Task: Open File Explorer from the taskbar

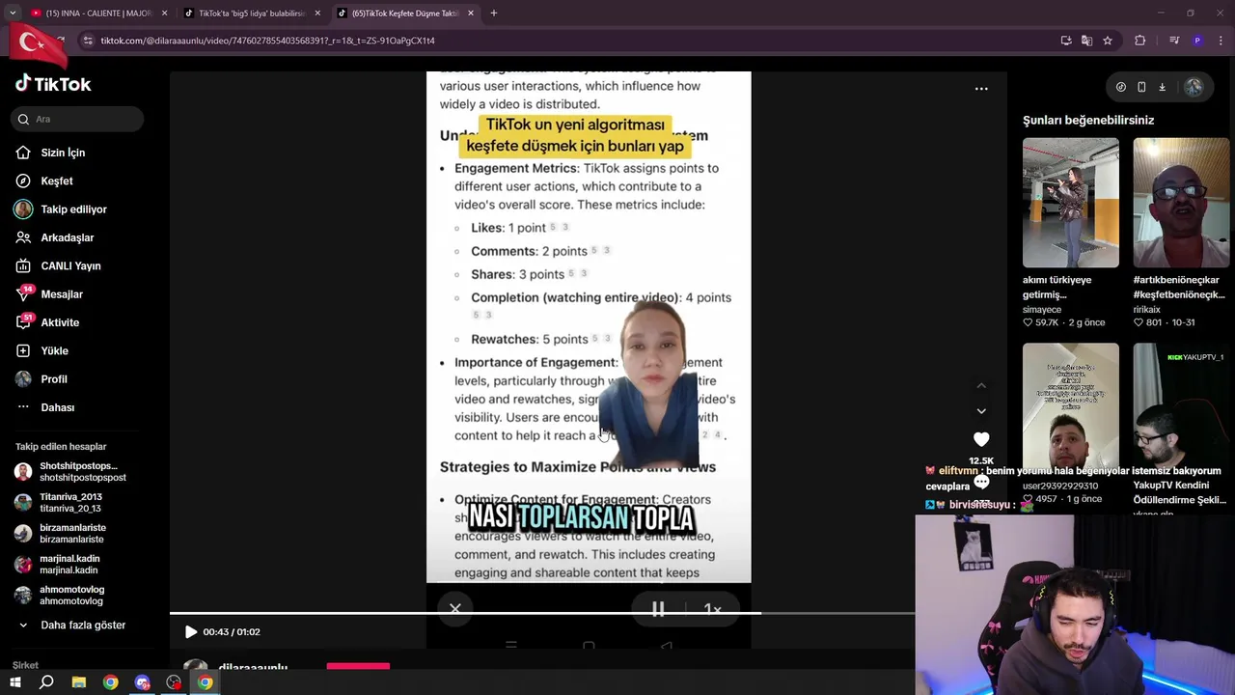Action: click(x=79, y=682)
